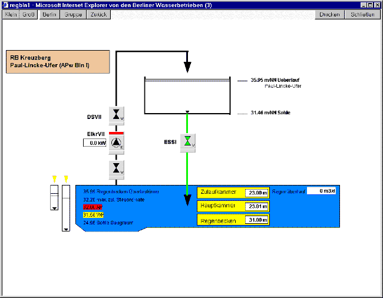Click the Regenüberlauf label
This screenshot has height=298, width=383.
pyautogui.click(x=289, y=192)
